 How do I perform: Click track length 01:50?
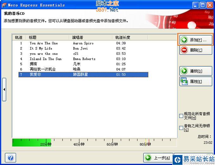pos(121,74)
